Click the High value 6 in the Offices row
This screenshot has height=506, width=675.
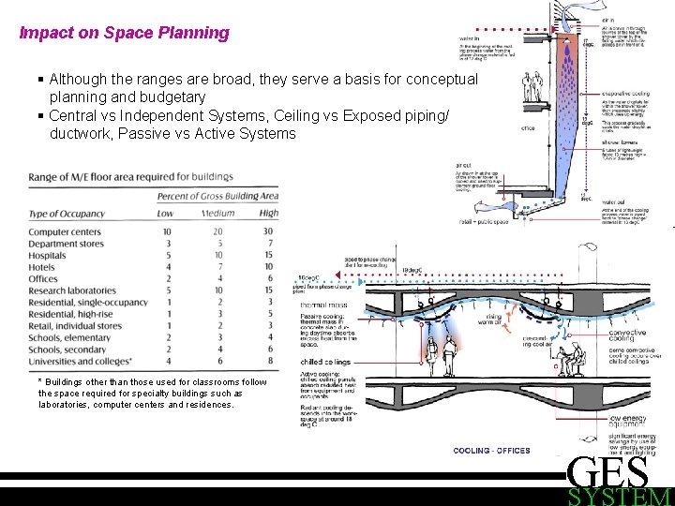(x=270, y=278)
